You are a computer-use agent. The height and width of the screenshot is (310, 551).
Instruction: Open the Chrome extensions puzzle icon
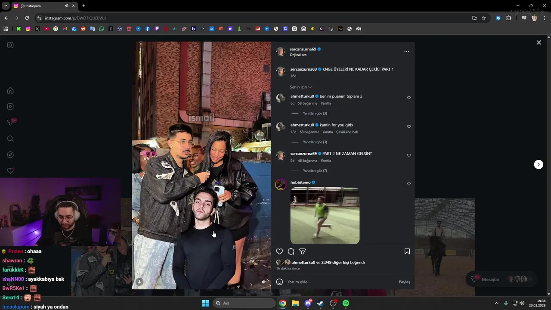[509, 18]
